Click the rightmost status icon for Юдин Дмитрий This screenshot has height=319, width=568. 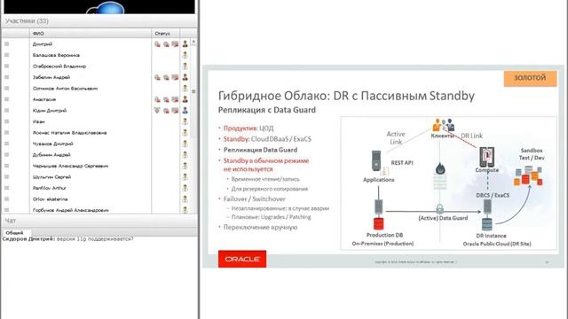point(175,110)
